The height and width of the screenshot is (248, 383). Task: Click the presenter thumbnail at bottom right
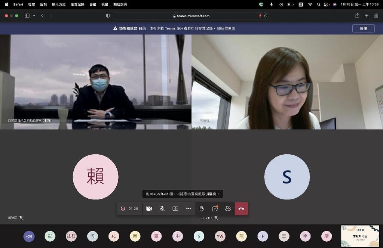[x=360, y=236]
